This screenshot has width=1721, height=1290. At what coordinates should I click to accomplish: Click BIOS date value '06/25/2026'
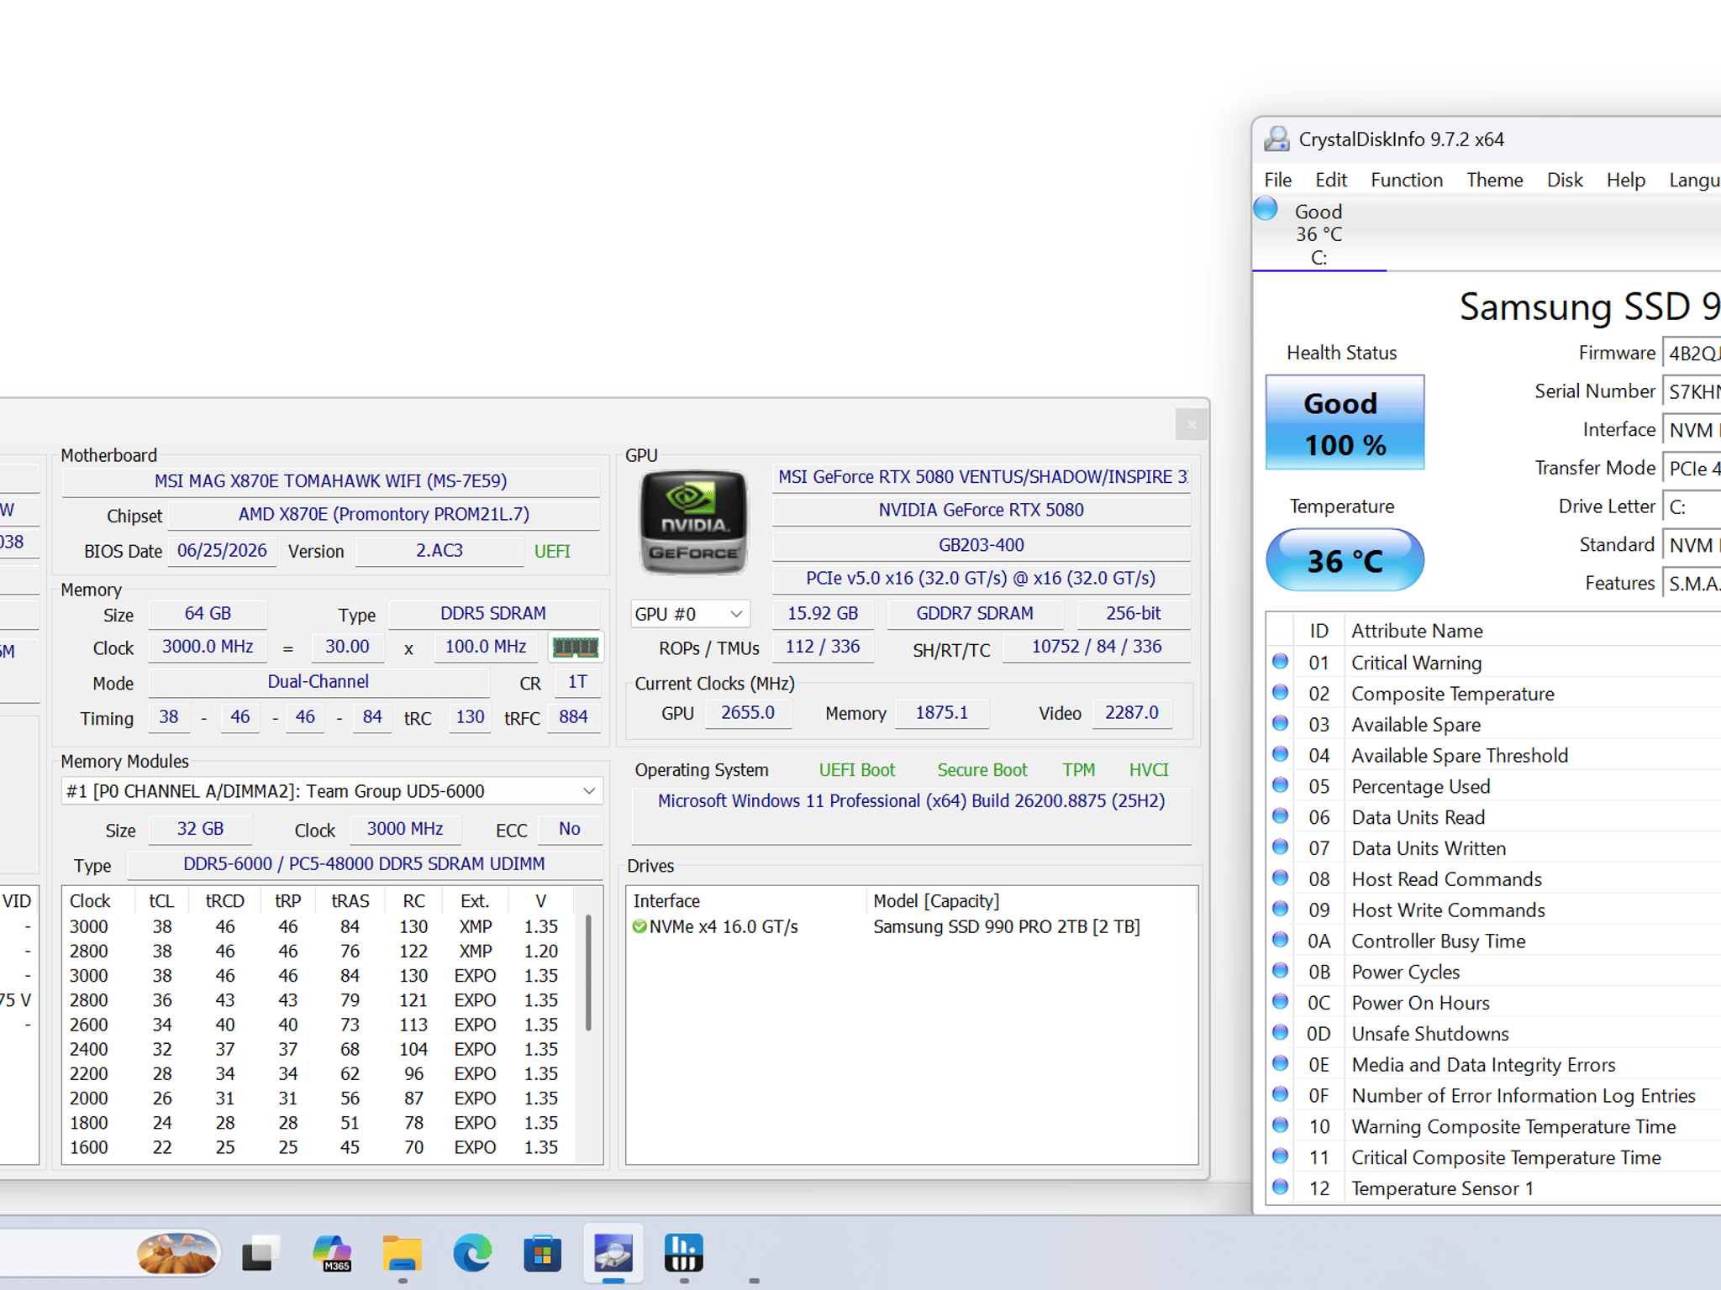point(222,551)
